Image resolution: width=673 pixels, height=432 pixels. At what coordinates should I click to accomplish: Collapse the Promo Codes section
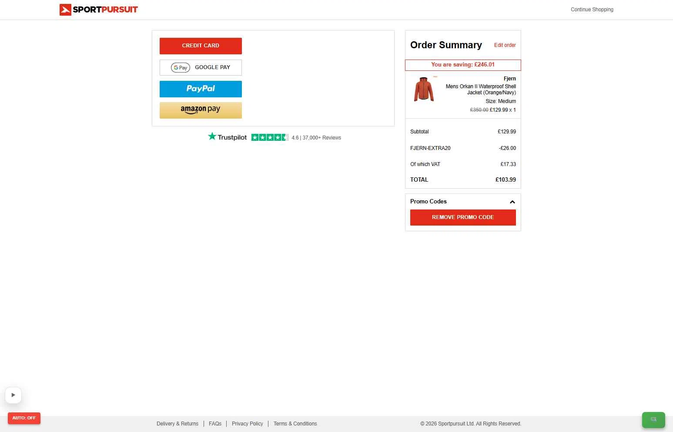pyautogui.click(x=512, y=202)
